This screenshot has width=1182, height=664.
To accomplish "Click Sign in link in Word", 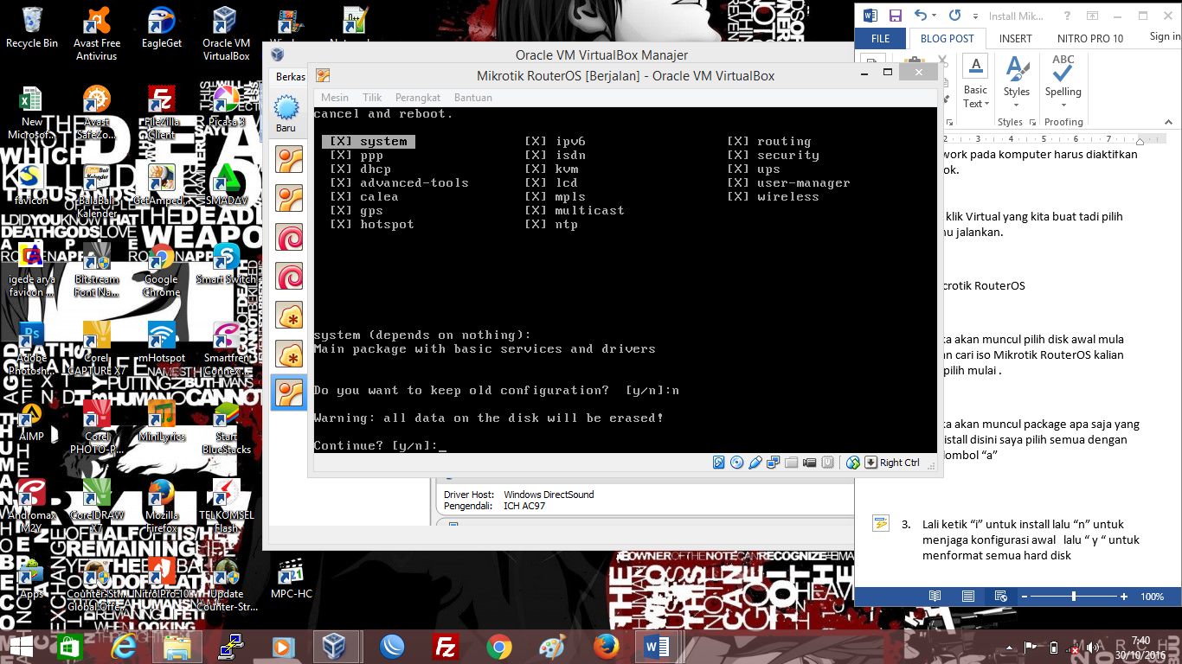I will click(x=1165, y=36).
